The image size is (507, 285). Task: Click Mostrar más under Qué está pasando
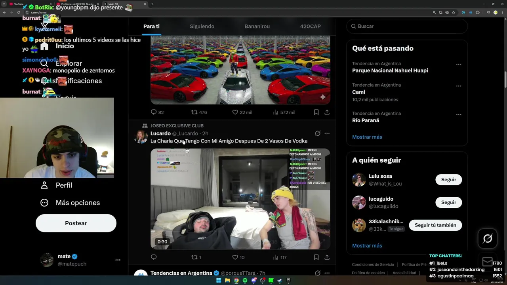(x=367, y=137)
